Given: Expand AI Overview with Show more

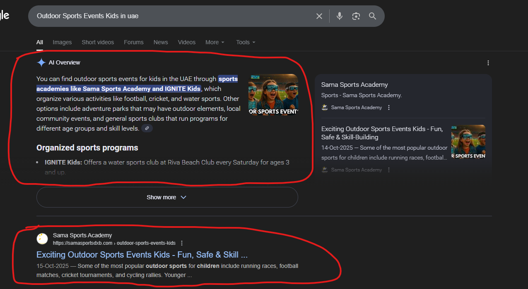Looking at the screenshot, I should (167, 197).
